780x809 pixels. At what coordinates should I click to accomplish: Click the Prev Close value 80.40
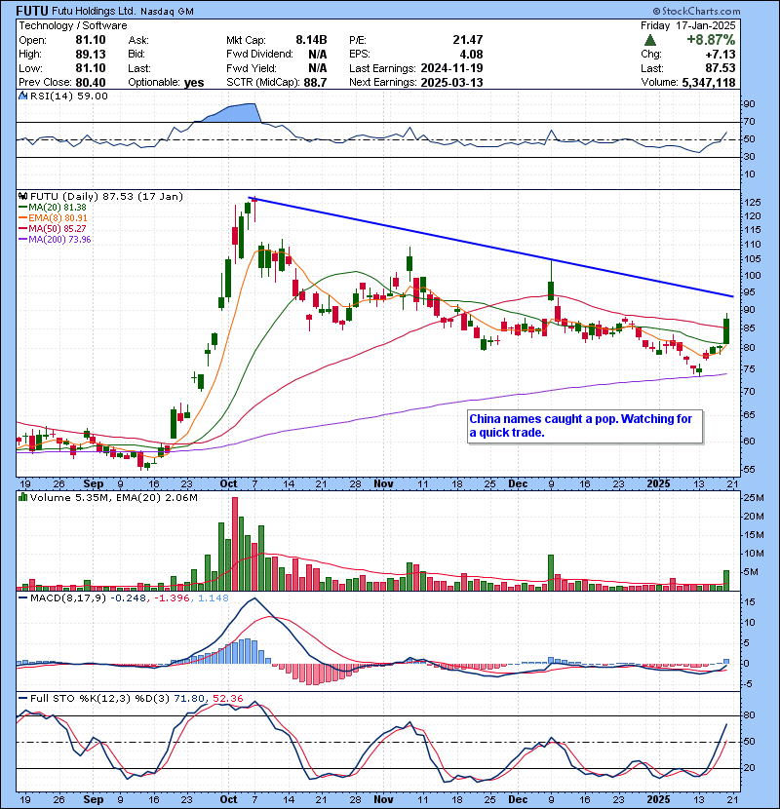point(91,83)
